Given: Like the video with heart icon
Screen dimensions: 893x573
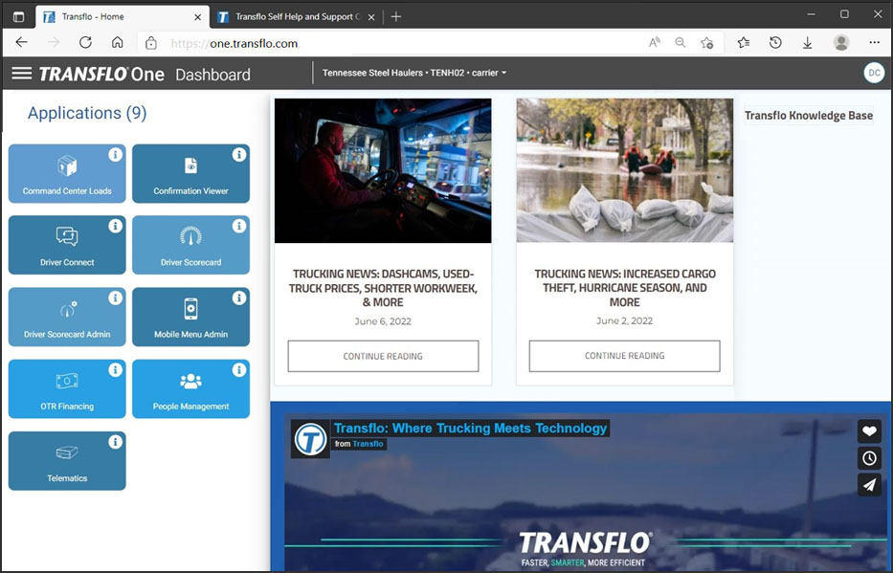Looking at the screenshot, I should point(869,431).
